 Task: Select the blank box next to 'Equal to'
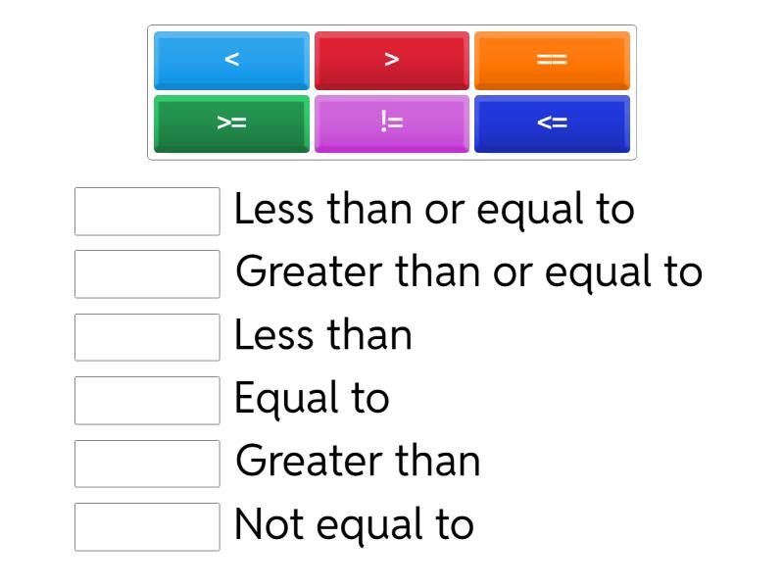pos(147,400)
